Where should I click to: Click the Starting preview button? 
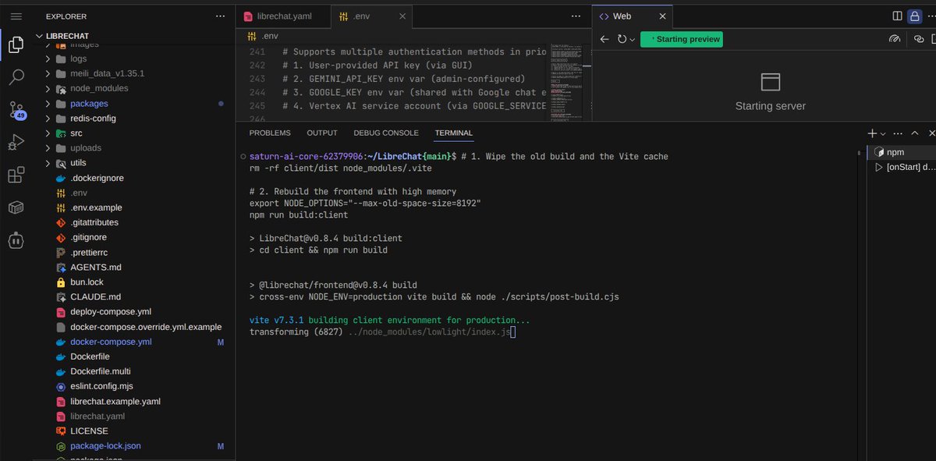tap(682, 39)
